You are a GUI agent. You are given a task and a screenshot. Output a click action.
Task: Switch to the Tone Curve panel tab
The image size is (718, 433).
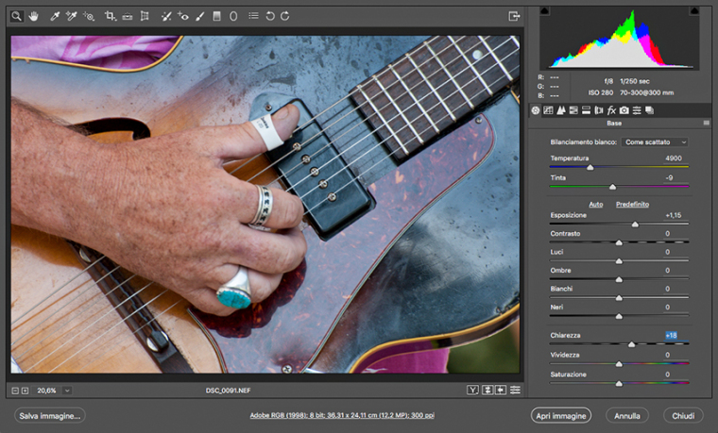[548, 110]
